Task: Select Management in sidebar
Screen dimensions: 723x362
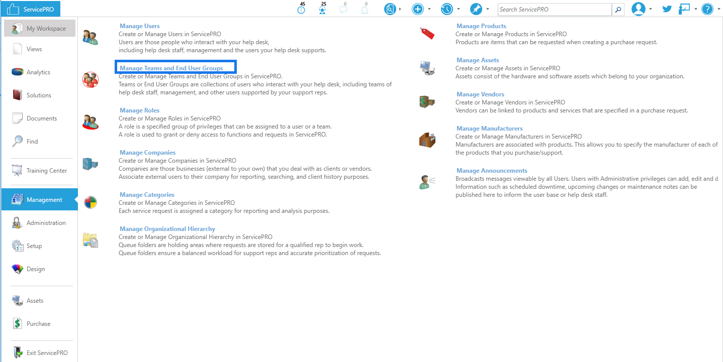Action: point(40,200)
